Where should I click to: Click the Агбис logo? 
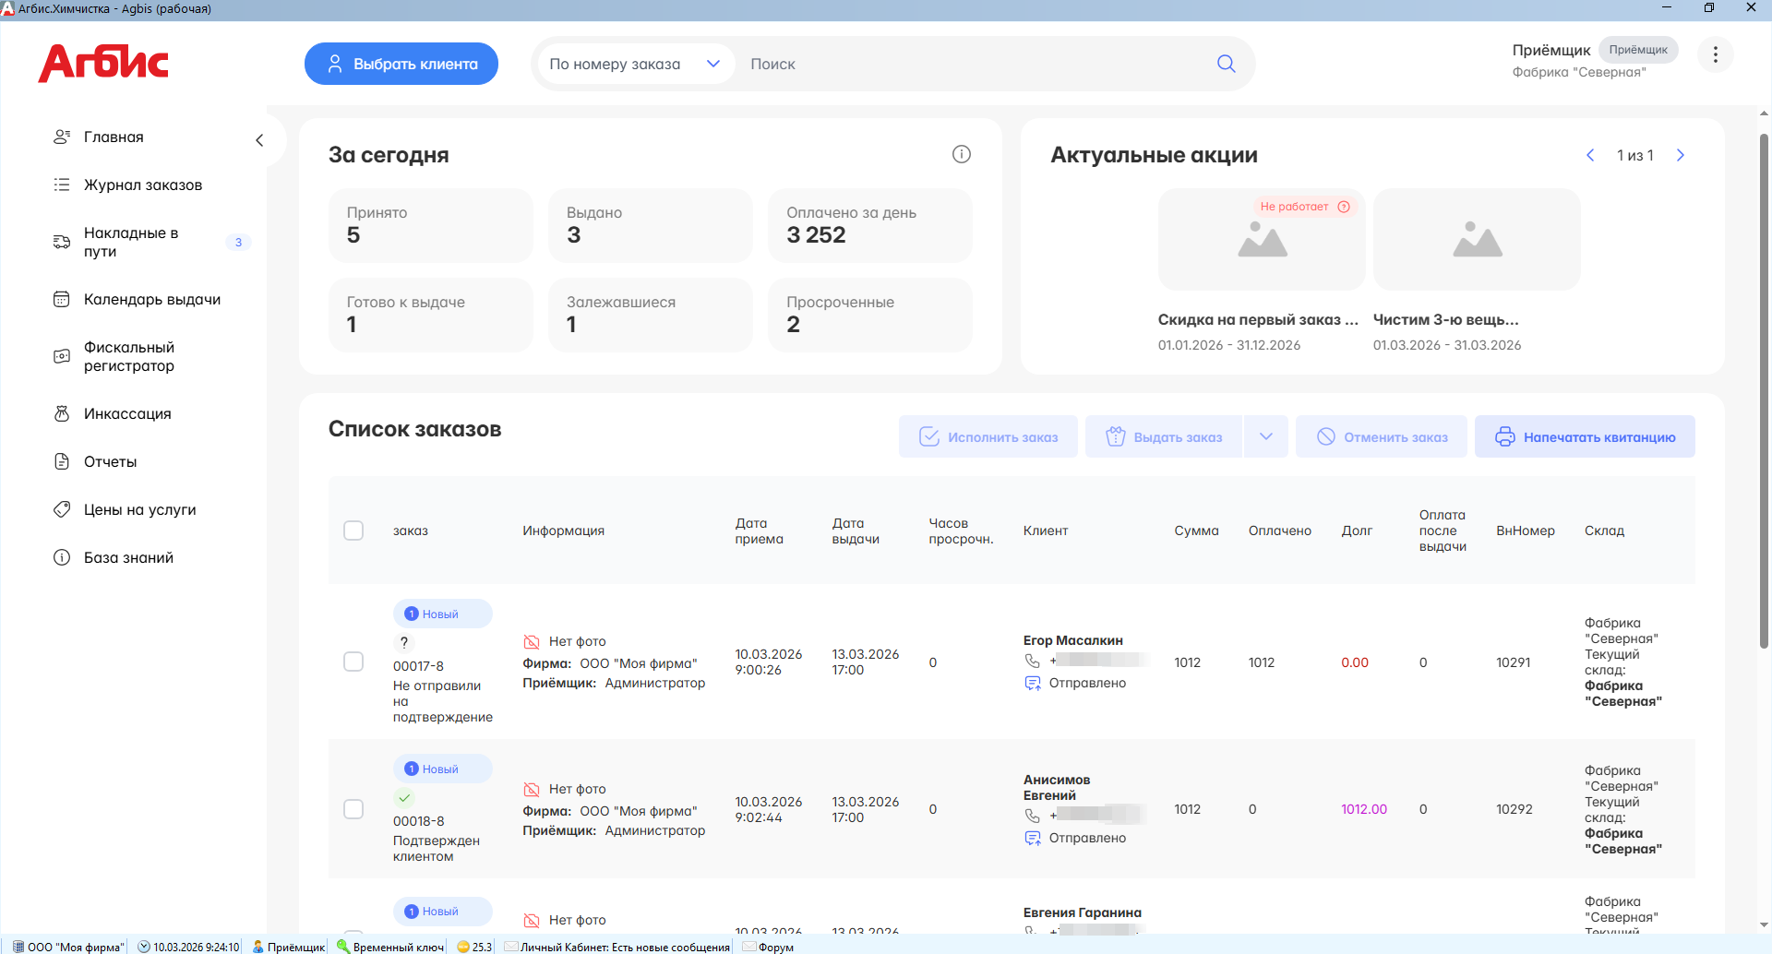tap(103, 64)
